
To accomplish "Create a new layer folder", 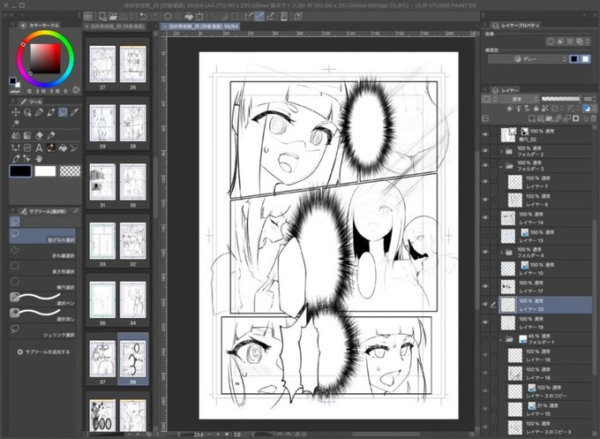I will point(550,118).
